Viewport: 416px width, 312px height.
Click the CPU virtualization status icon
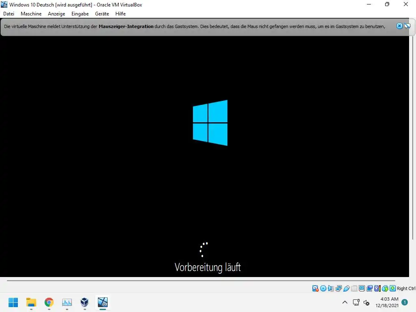tap(377, 288)
